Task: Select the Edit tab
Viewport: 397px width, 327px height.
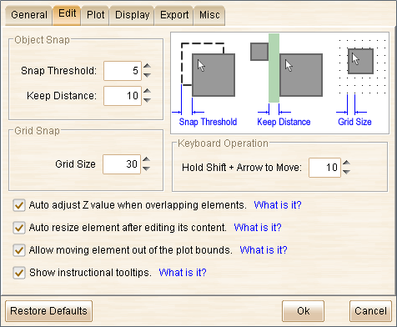Action: click(x=67, y=14)
